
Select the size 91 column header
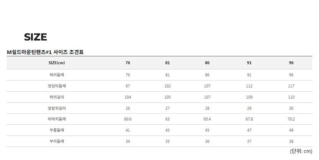click(249, 63)
